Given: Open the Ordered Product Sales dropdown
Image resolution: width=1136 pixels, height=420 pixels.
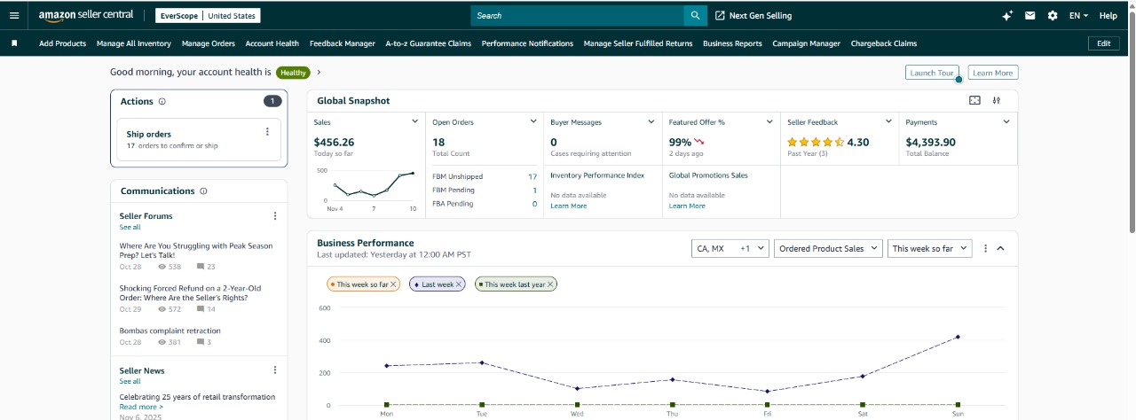Looking at the screenshot, I should click(x=828, y=249).
